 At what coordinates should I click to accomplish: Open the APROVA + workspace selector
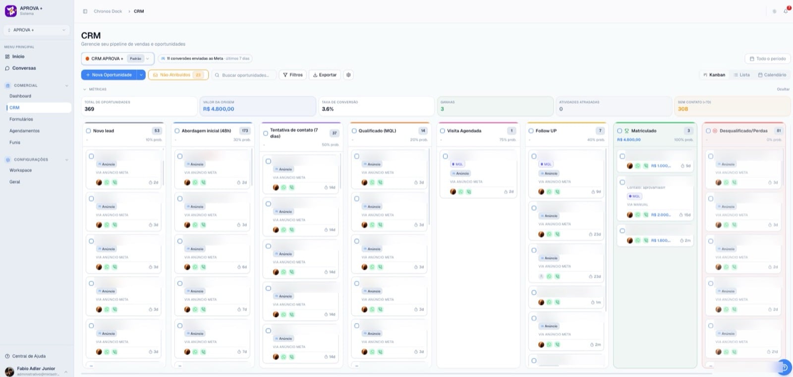(36, 30)
